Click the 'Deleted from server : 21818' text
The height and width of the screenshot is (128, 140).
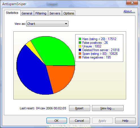point(101,50)
